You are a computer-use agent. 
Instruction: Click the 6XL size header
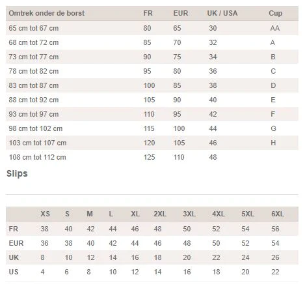(278, 214)
